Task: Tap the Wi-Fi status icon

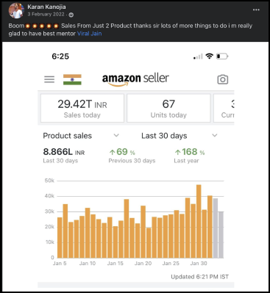Action: click(209, 56)
